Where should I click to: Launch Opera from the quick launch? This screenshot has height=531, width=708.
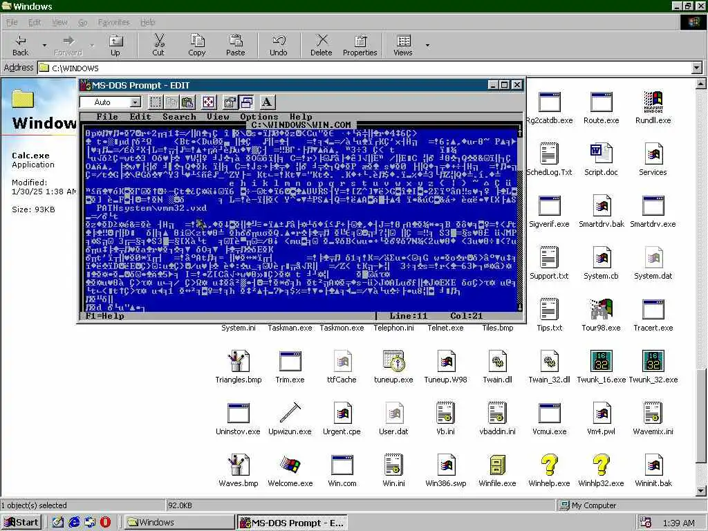pyautogui.click(x=105, y=523)
